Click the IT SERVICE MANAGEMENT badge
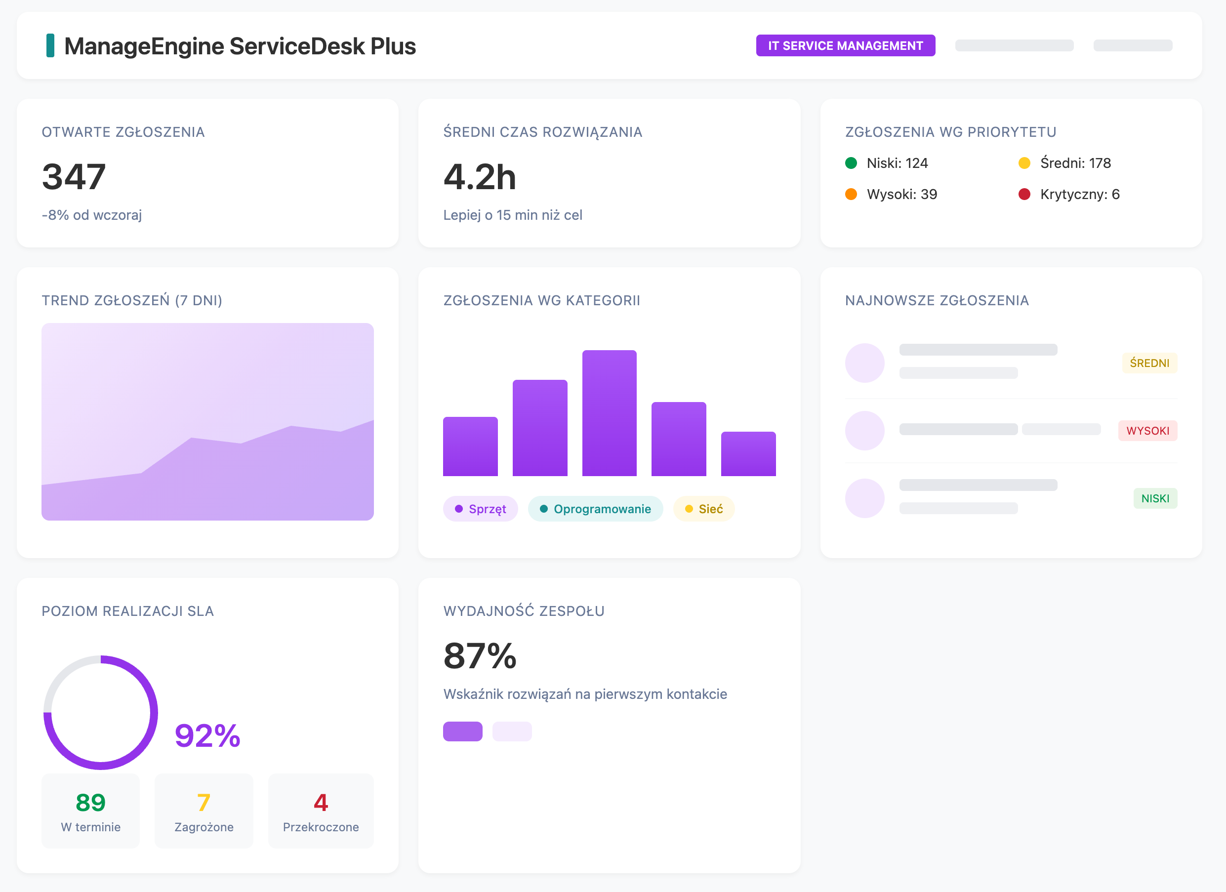1226x892 pixels. (x=845, y=45)
